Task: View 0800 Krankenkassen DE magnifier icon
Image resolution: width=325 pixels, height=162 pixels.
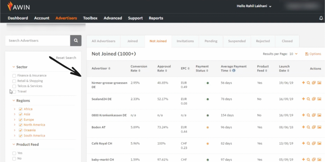Action: coord(308,115)
